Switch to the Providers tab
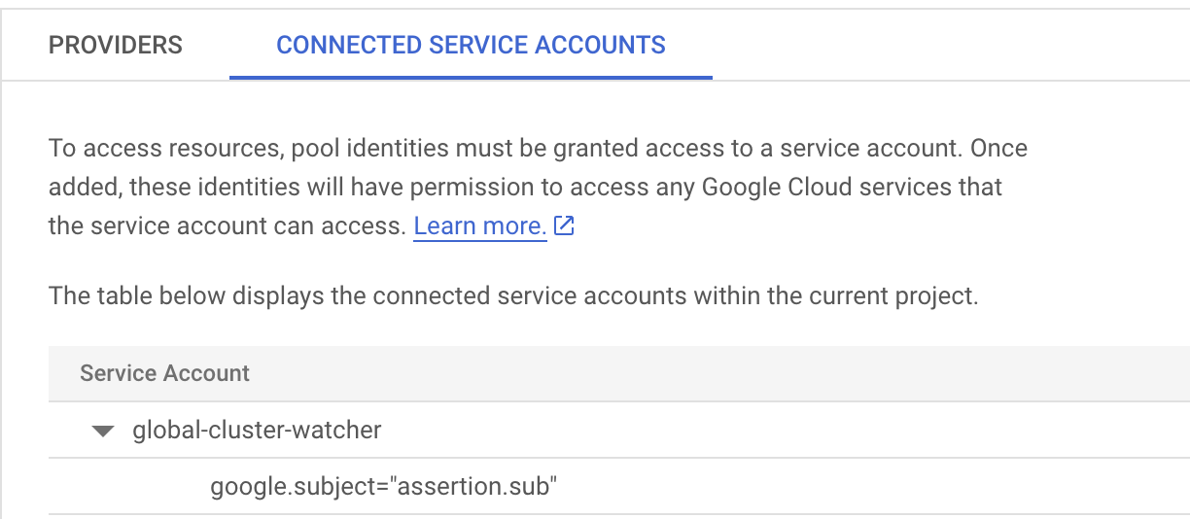Viewport: 1190px width, 519px height. (116, 45)
